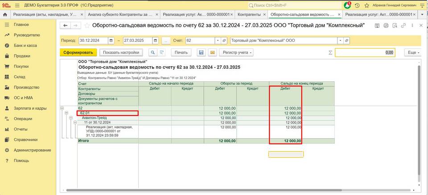Collapse Аквилон-Трейд group
This screenshot has width=428, height=195.
(x=71, y=118)
